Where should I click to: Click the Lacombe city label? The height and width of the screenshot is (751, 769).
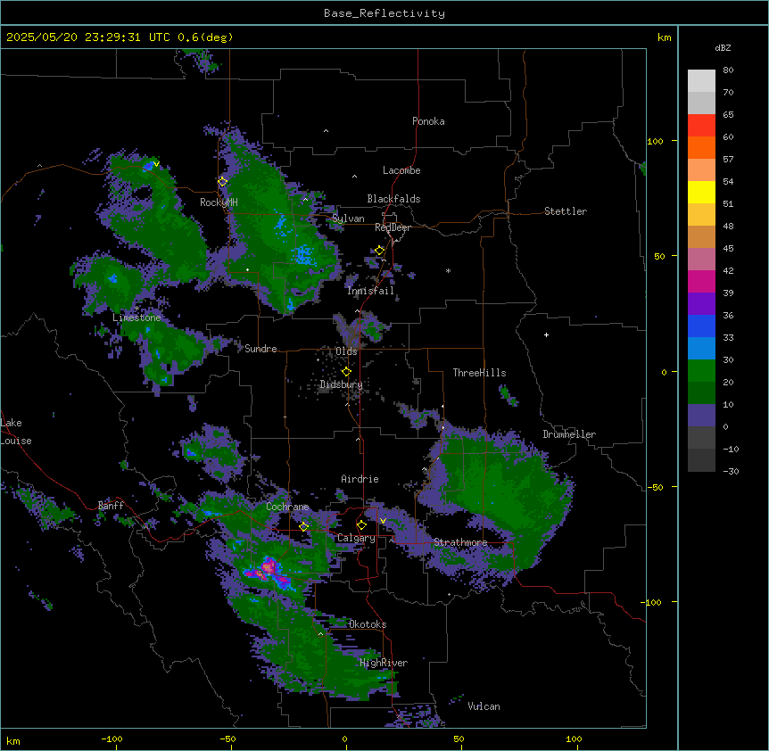point(401,170)
